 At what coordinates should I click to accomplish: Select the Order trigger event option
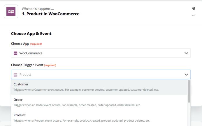point(18,100)
